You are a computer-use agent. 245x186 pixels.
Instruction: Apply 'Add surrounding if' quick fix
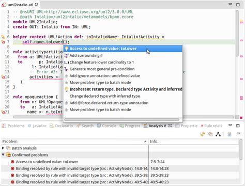click(122, 55)
